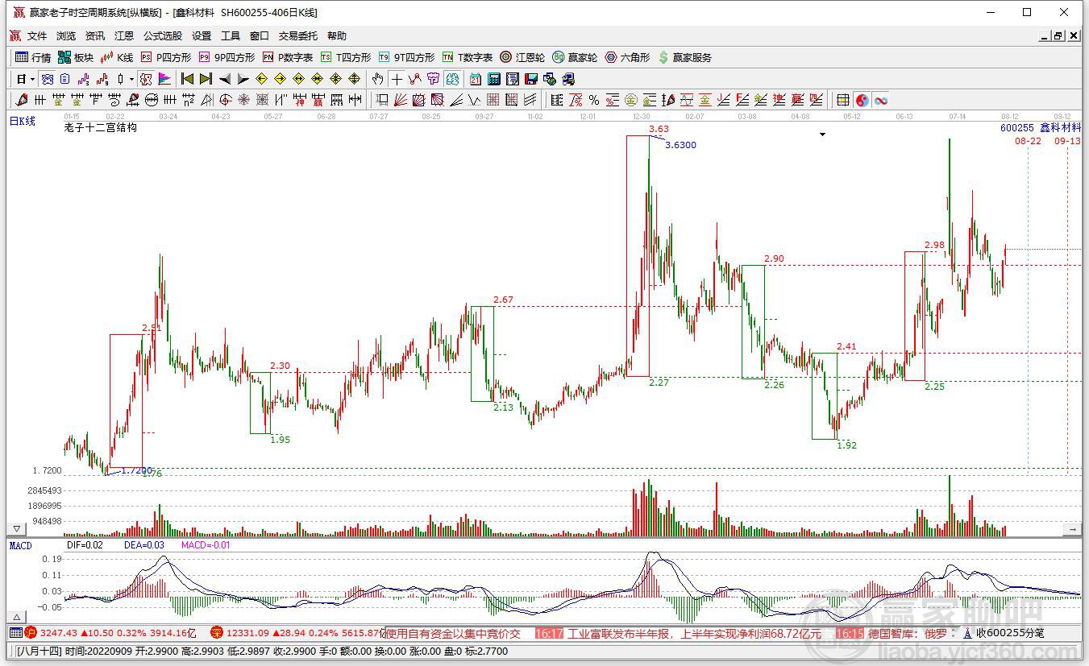
Task: Open the T四方形 tool
Action: tap(346, 57)
